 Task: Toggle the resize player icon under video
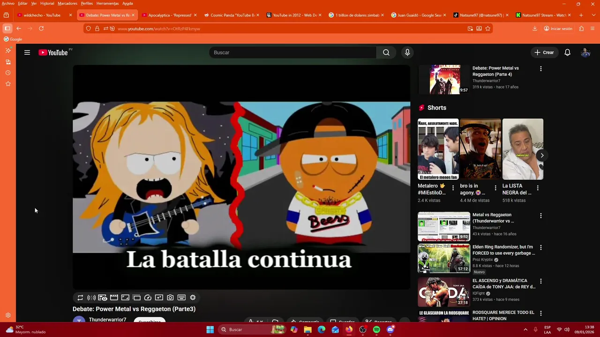pos(125,298)
